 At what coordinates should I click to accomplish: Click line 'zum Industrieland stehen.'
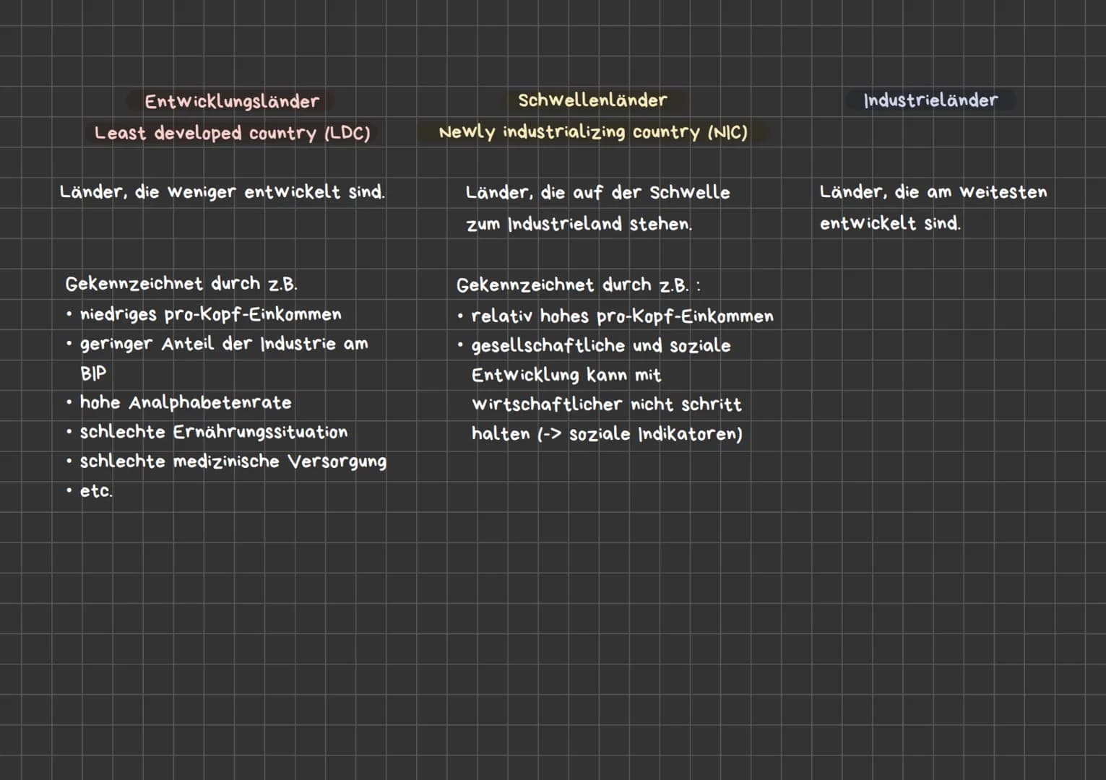(x=579, y=224)
